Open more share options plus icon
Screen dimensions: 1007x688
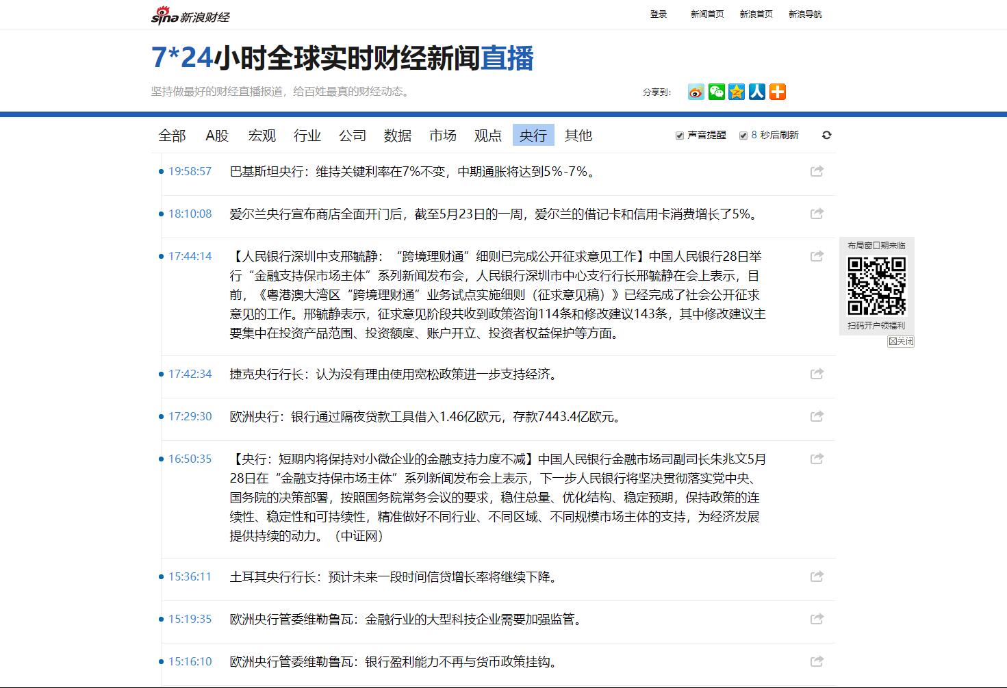pos(778,92)
